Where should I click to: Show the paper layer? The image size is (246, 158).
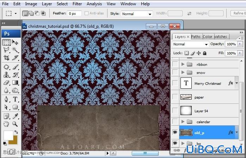point(175,97)
